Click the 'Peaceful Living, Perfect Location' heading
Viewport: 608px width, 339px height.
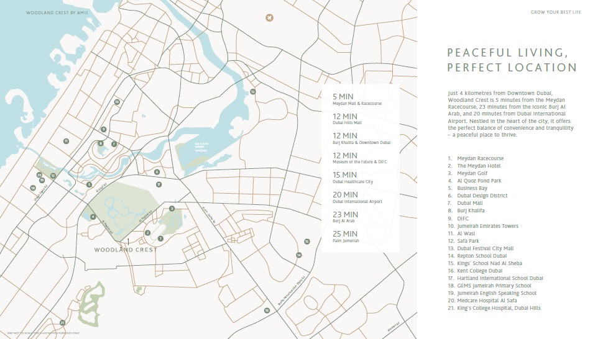(511, 60)
